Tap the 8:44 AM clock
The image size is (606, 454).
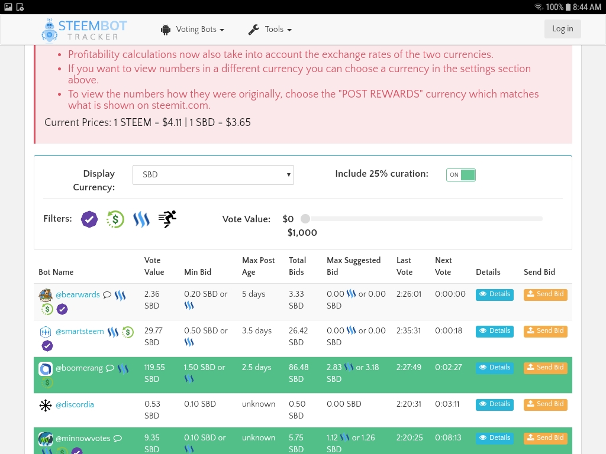[586, 7]
